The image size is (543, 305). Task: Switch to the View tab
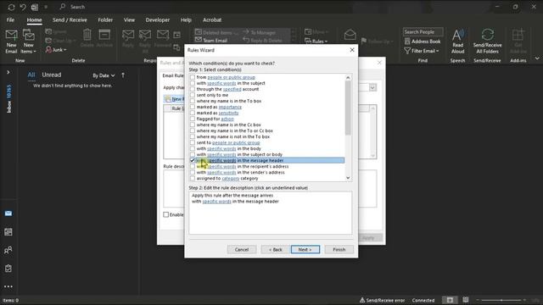click(x=129, y=20)
